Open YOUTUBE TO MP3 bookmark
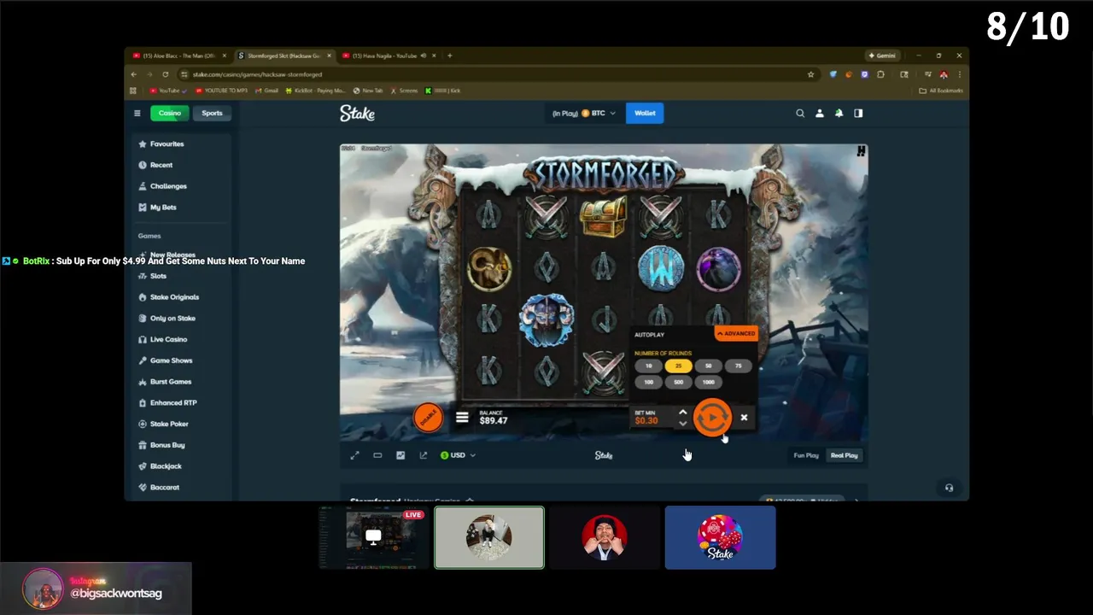The image size is (1093, 615). (x=222, y=91)
